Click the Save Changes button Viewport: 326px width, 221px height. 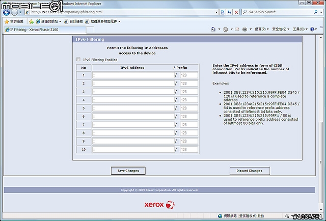pyautogui.click(x=128, y=171)
